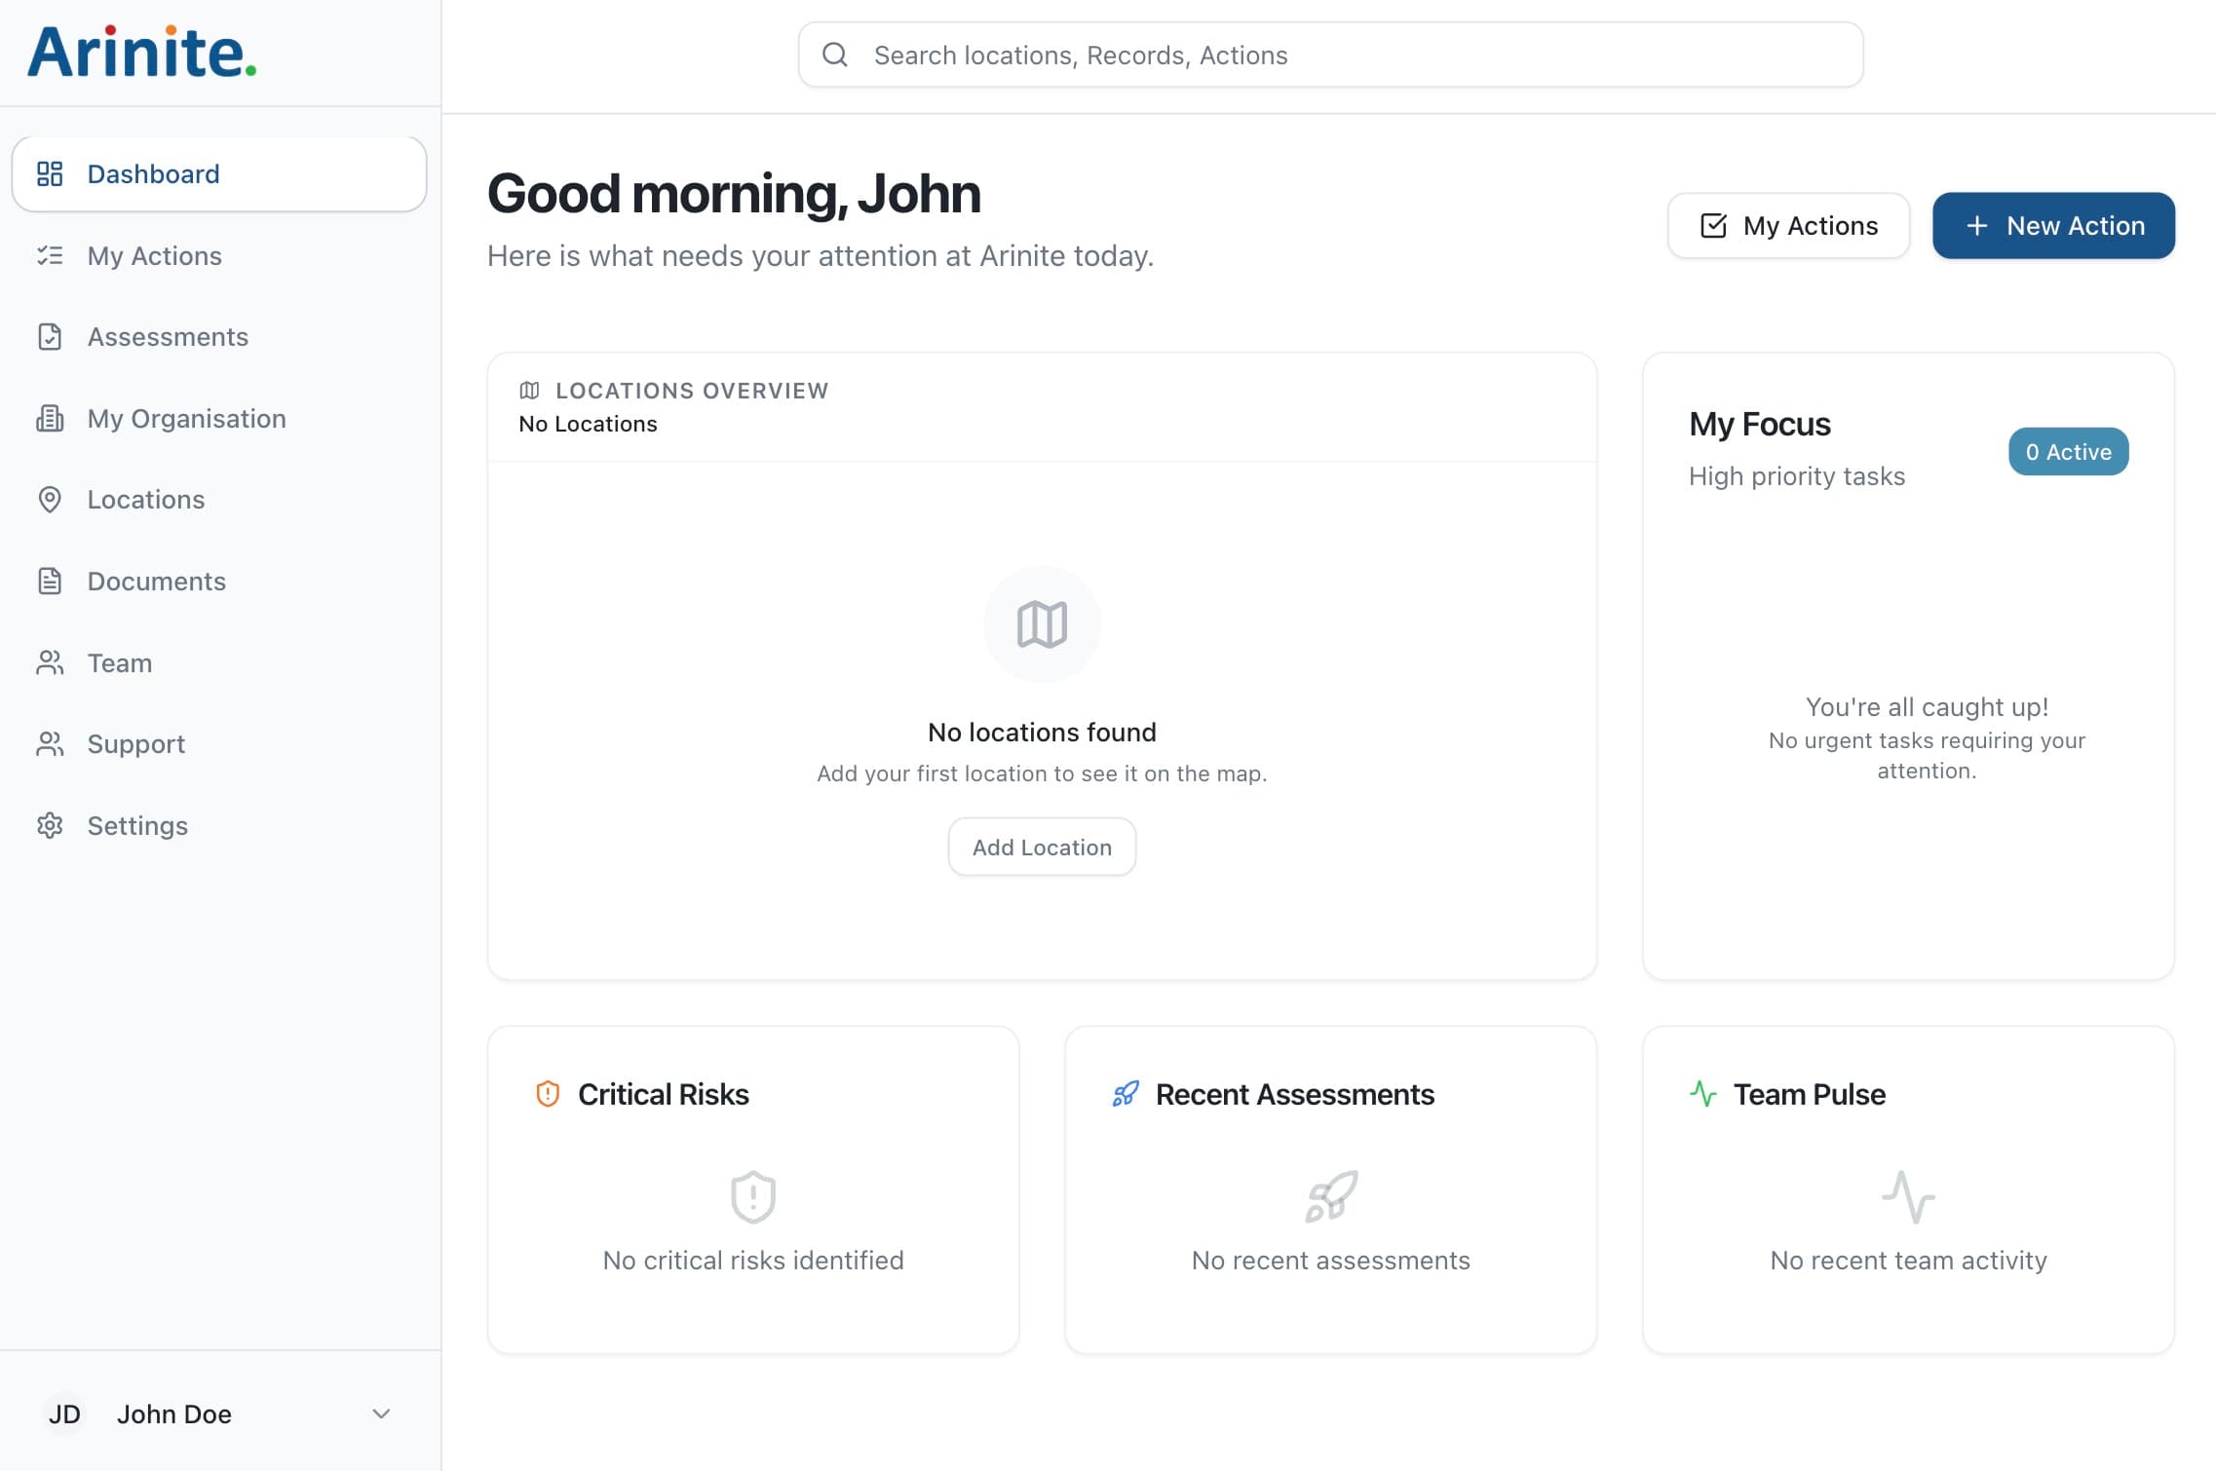Open Locations using the map pin icon
Screen dimensions: 2216x1471
[51, 500]
